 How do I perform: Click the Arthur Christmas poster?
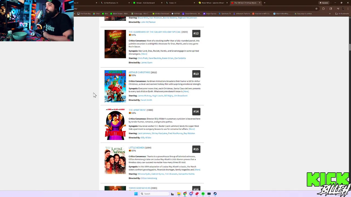(x=115, y=86)
